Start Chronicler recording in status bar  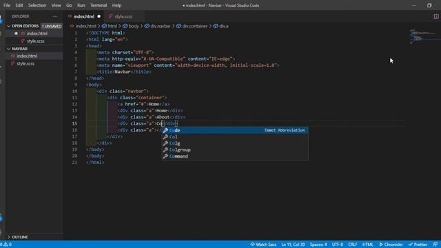391,245
